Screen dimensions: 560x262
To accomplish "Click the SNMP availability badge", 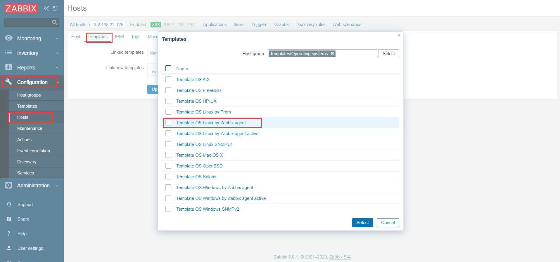I will (168, 25).
